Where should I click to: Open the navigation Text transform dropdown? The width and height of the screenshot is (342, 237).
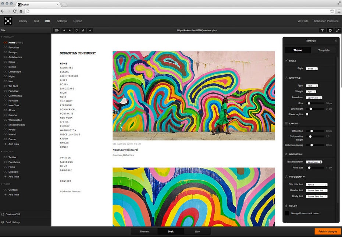click(x=314, y=162)
